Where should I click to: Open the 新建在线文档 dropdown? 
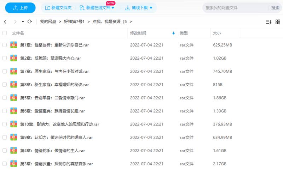coord(97,8)
